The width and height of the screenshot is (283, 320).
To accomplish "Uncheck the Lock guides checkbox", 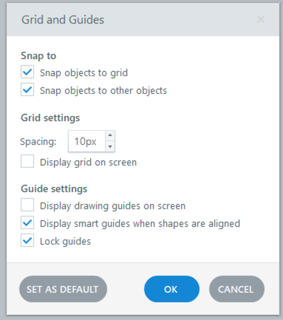I will coord(27,241).
